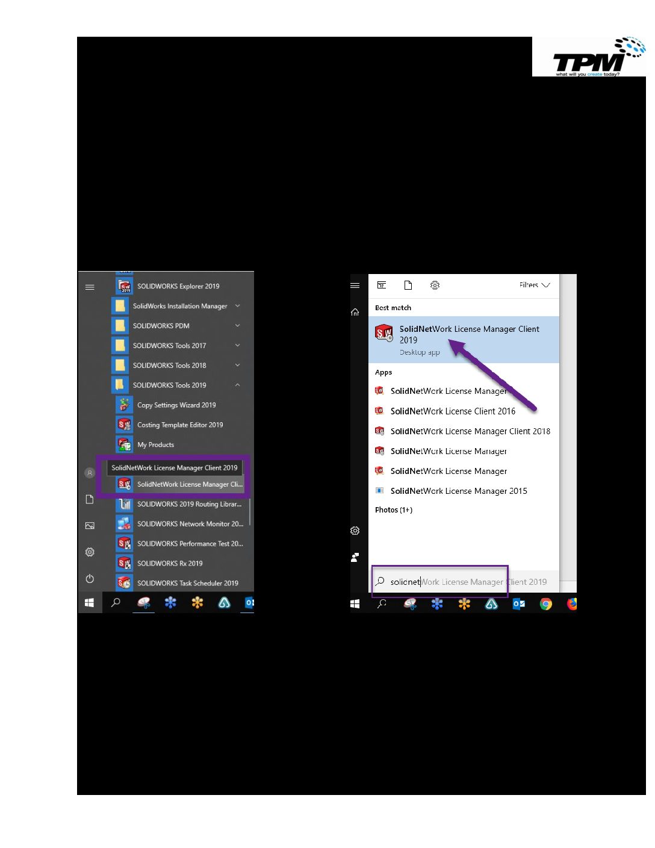655x848 pixels.
Task: Click My Products icon
Action: pyautogui.click(x=125, y=445)
